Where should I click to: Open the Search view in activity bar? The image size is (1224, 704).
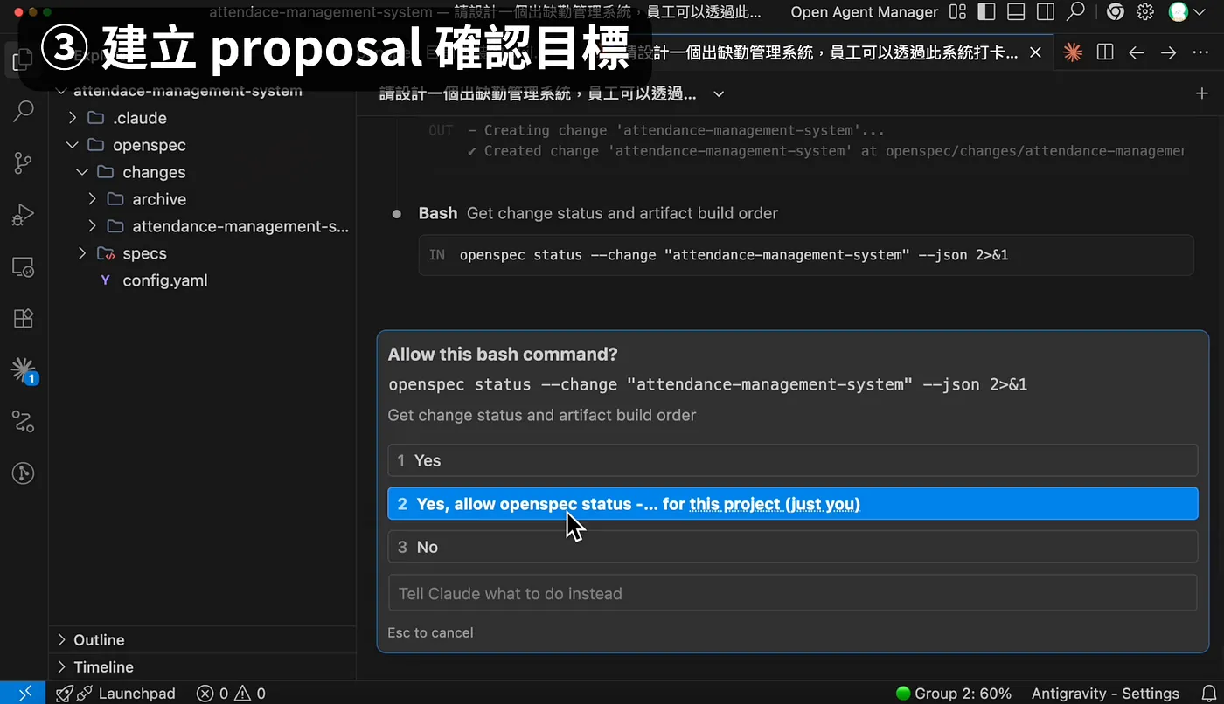click(x=24, y=111)
